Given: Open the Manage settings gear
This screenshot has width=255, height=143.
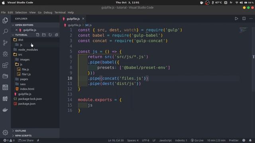Looking at the screenshot, I should [5, 132].
